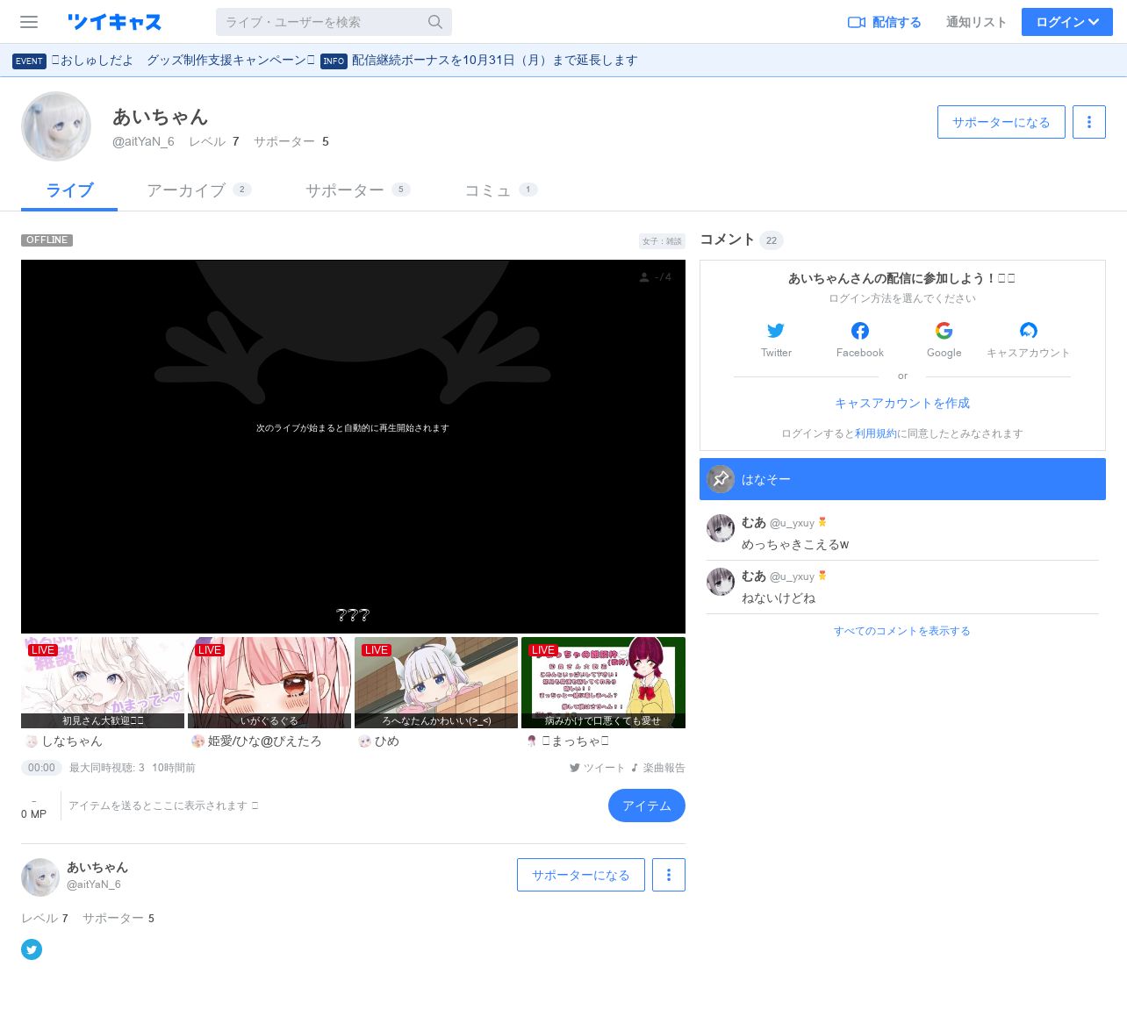Open the round Twitter profile icon
Image resolution: width=1127 pixels, height=1024 pixels.
[32, 949]
